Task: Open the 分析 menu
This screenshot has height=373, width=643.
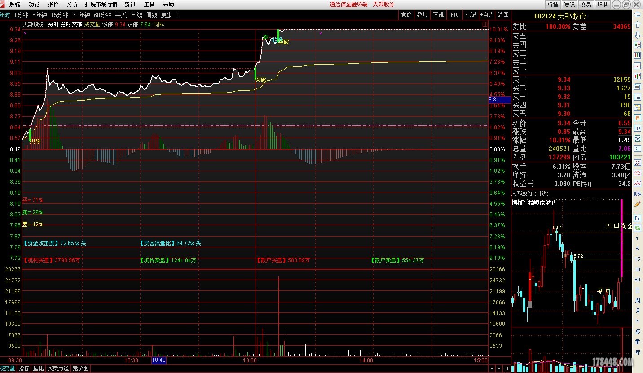Action: coord(72,4)
